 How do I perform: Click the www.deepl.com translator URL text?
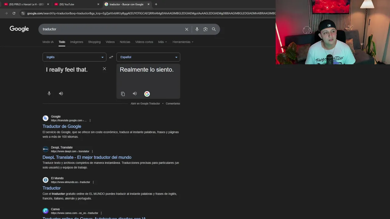click(70, 151)
